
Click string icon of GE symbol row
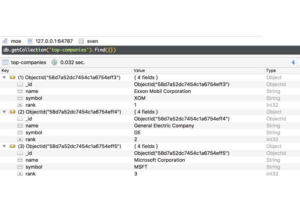click(x=20, y=132)
